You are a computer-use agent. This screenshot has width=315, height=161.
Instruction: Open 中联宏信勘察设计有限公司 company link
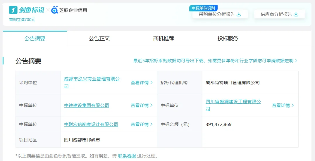point(91,124)
